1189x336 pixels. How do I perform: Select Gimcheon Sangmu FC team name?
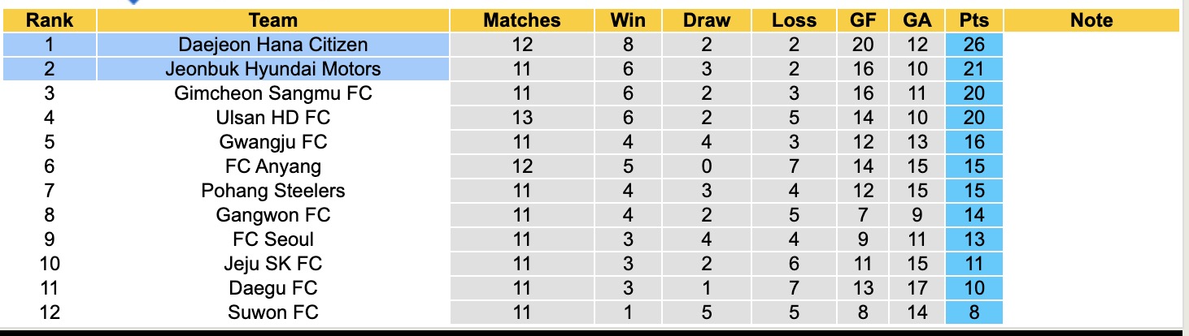pyautogui.click(x=273, y=93)
